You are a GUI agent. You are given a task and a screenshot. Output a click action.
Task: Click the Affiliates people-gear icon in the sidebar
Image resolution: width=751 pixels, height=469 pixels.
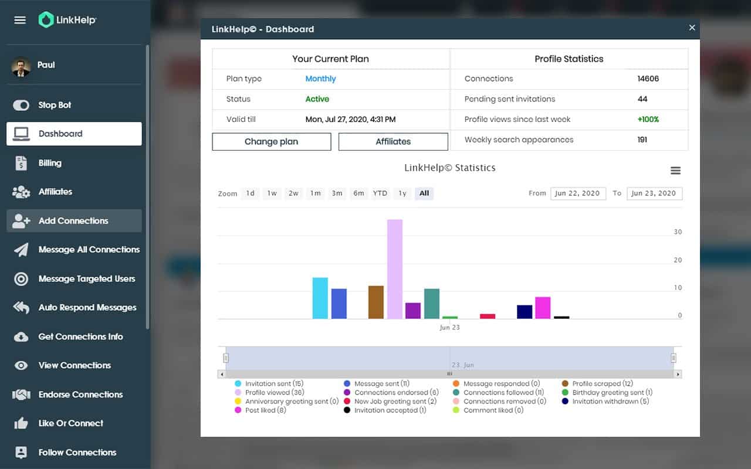click(21, 192)
